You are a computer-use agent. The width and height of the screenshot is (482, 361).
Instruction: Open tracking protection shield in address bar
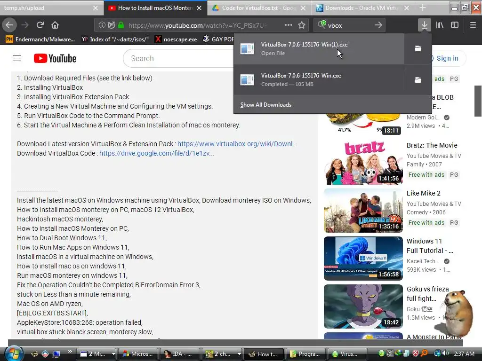click(x=112, y=25)
